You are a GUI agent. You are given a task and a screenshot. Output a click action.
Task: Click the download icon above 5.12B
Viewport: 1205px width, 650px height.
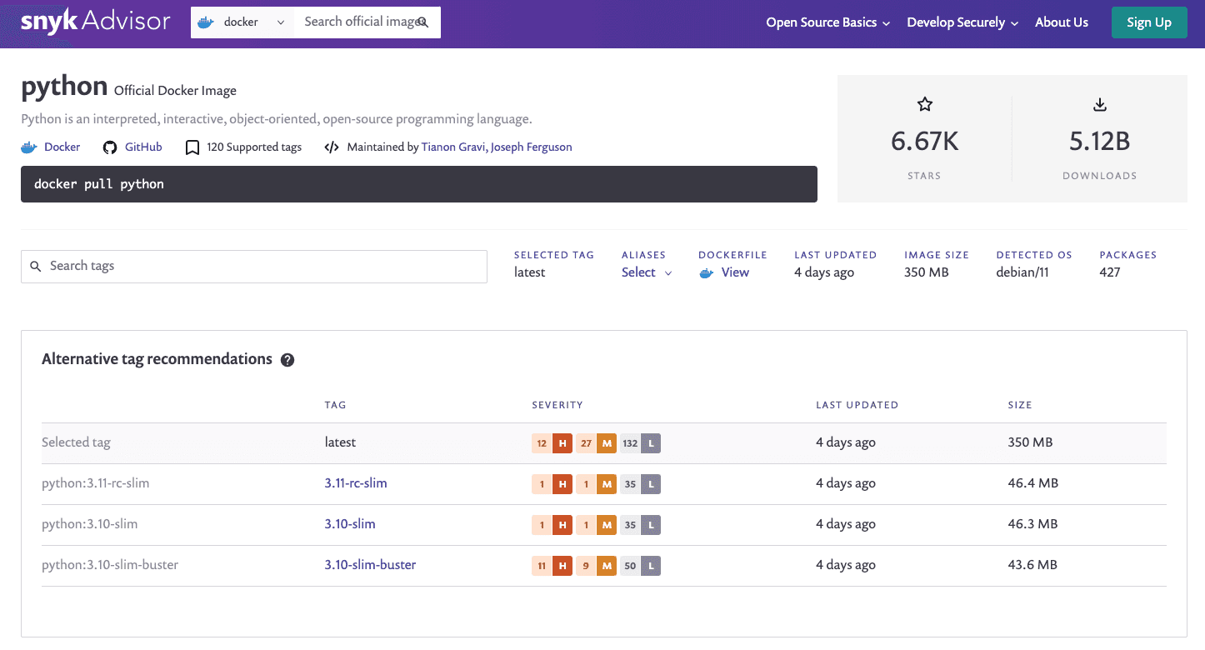pos(1099,104)
